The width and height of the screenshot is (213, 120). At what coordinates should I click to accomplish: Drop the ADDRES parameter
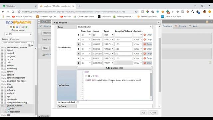pyautogui.click(x=147, y=63)
